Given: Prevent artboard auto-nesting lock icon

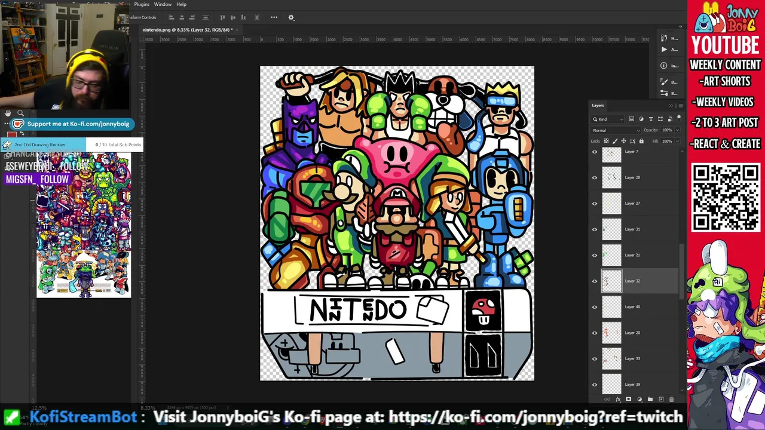Looking at the screenshot, I should tap(632, 141).
